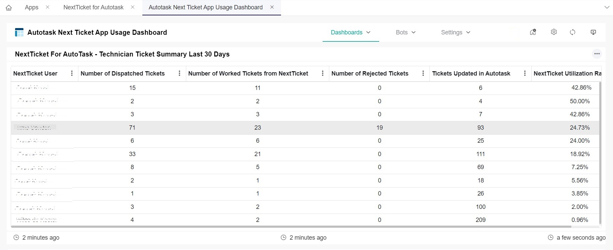Click the 'a few seconds ago' timestamp

[581, 238]
